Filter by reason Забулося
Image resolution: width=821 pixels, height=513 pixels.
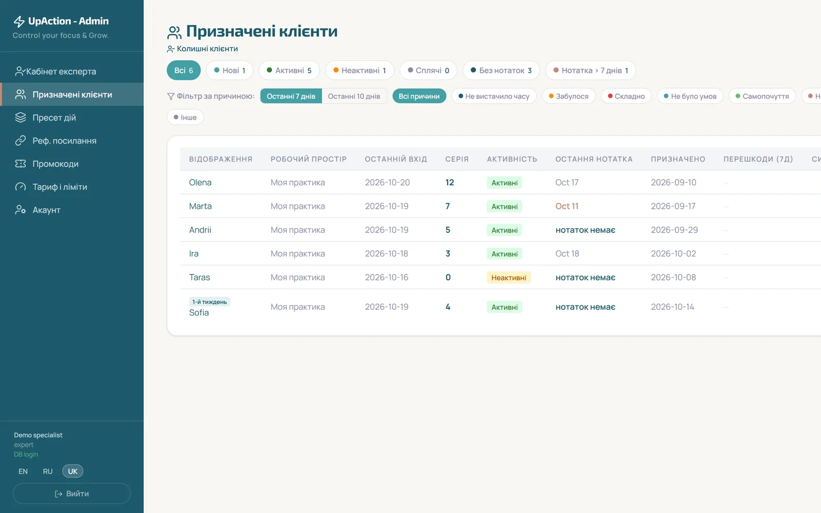[569, 96]
